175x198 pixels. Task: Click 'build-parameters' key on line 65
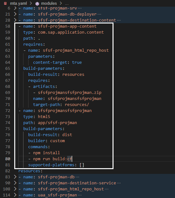click(43, 69)
